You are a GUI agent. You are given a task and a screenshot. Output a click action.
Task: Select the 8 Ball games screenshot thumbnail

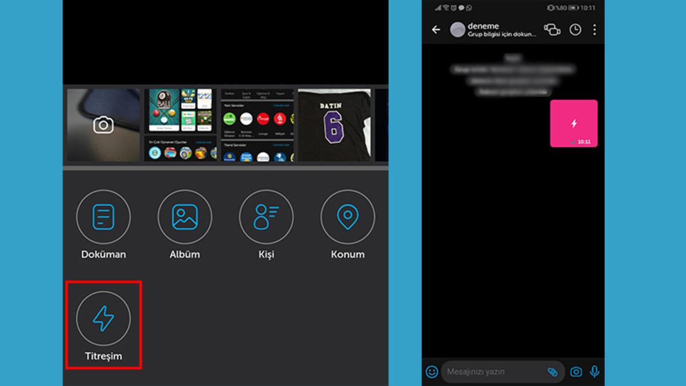(181, 125)
